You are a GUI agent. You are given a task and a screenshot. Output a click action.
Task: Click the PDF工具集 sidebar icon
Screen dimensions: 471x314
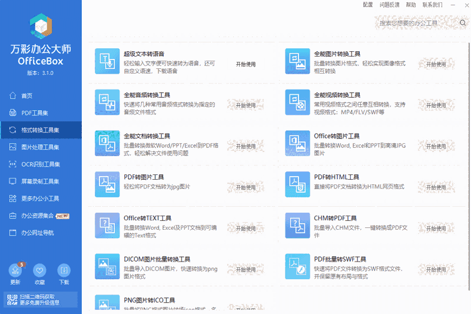12,113
